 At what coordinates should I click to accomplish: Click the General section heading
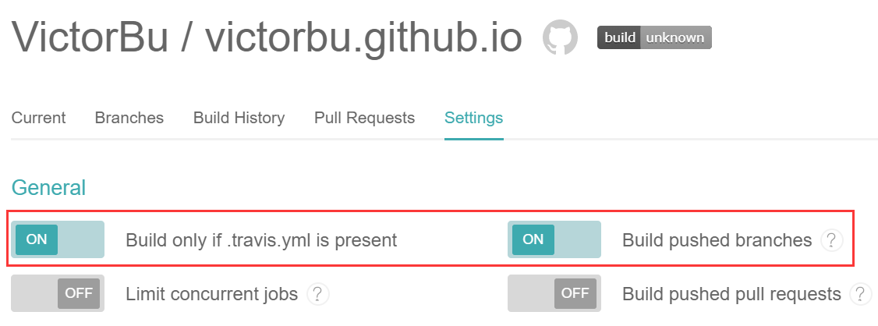(48, 188)
